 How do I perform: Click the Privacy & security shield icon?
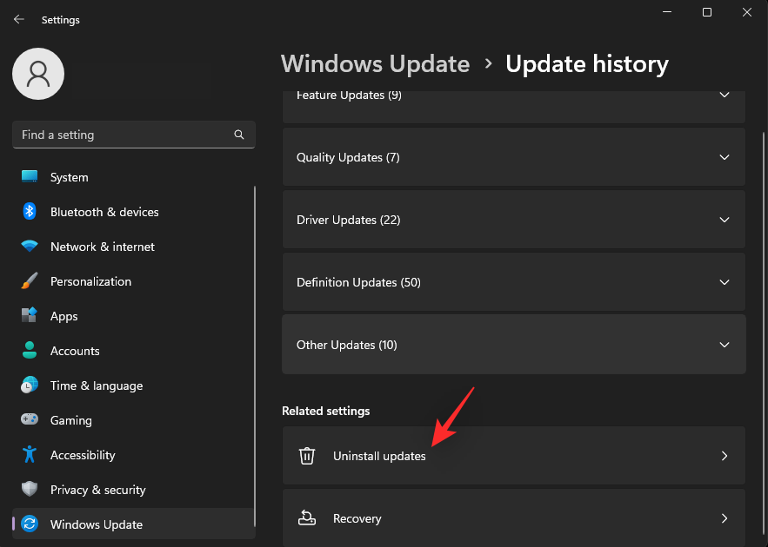click(29, 490)
